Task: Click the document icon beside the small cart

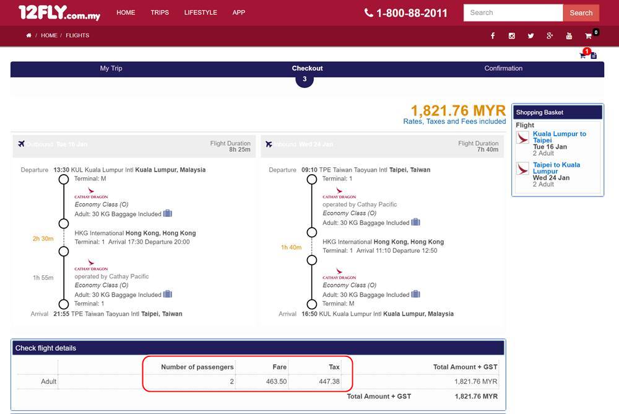Action: pos(594,55)
